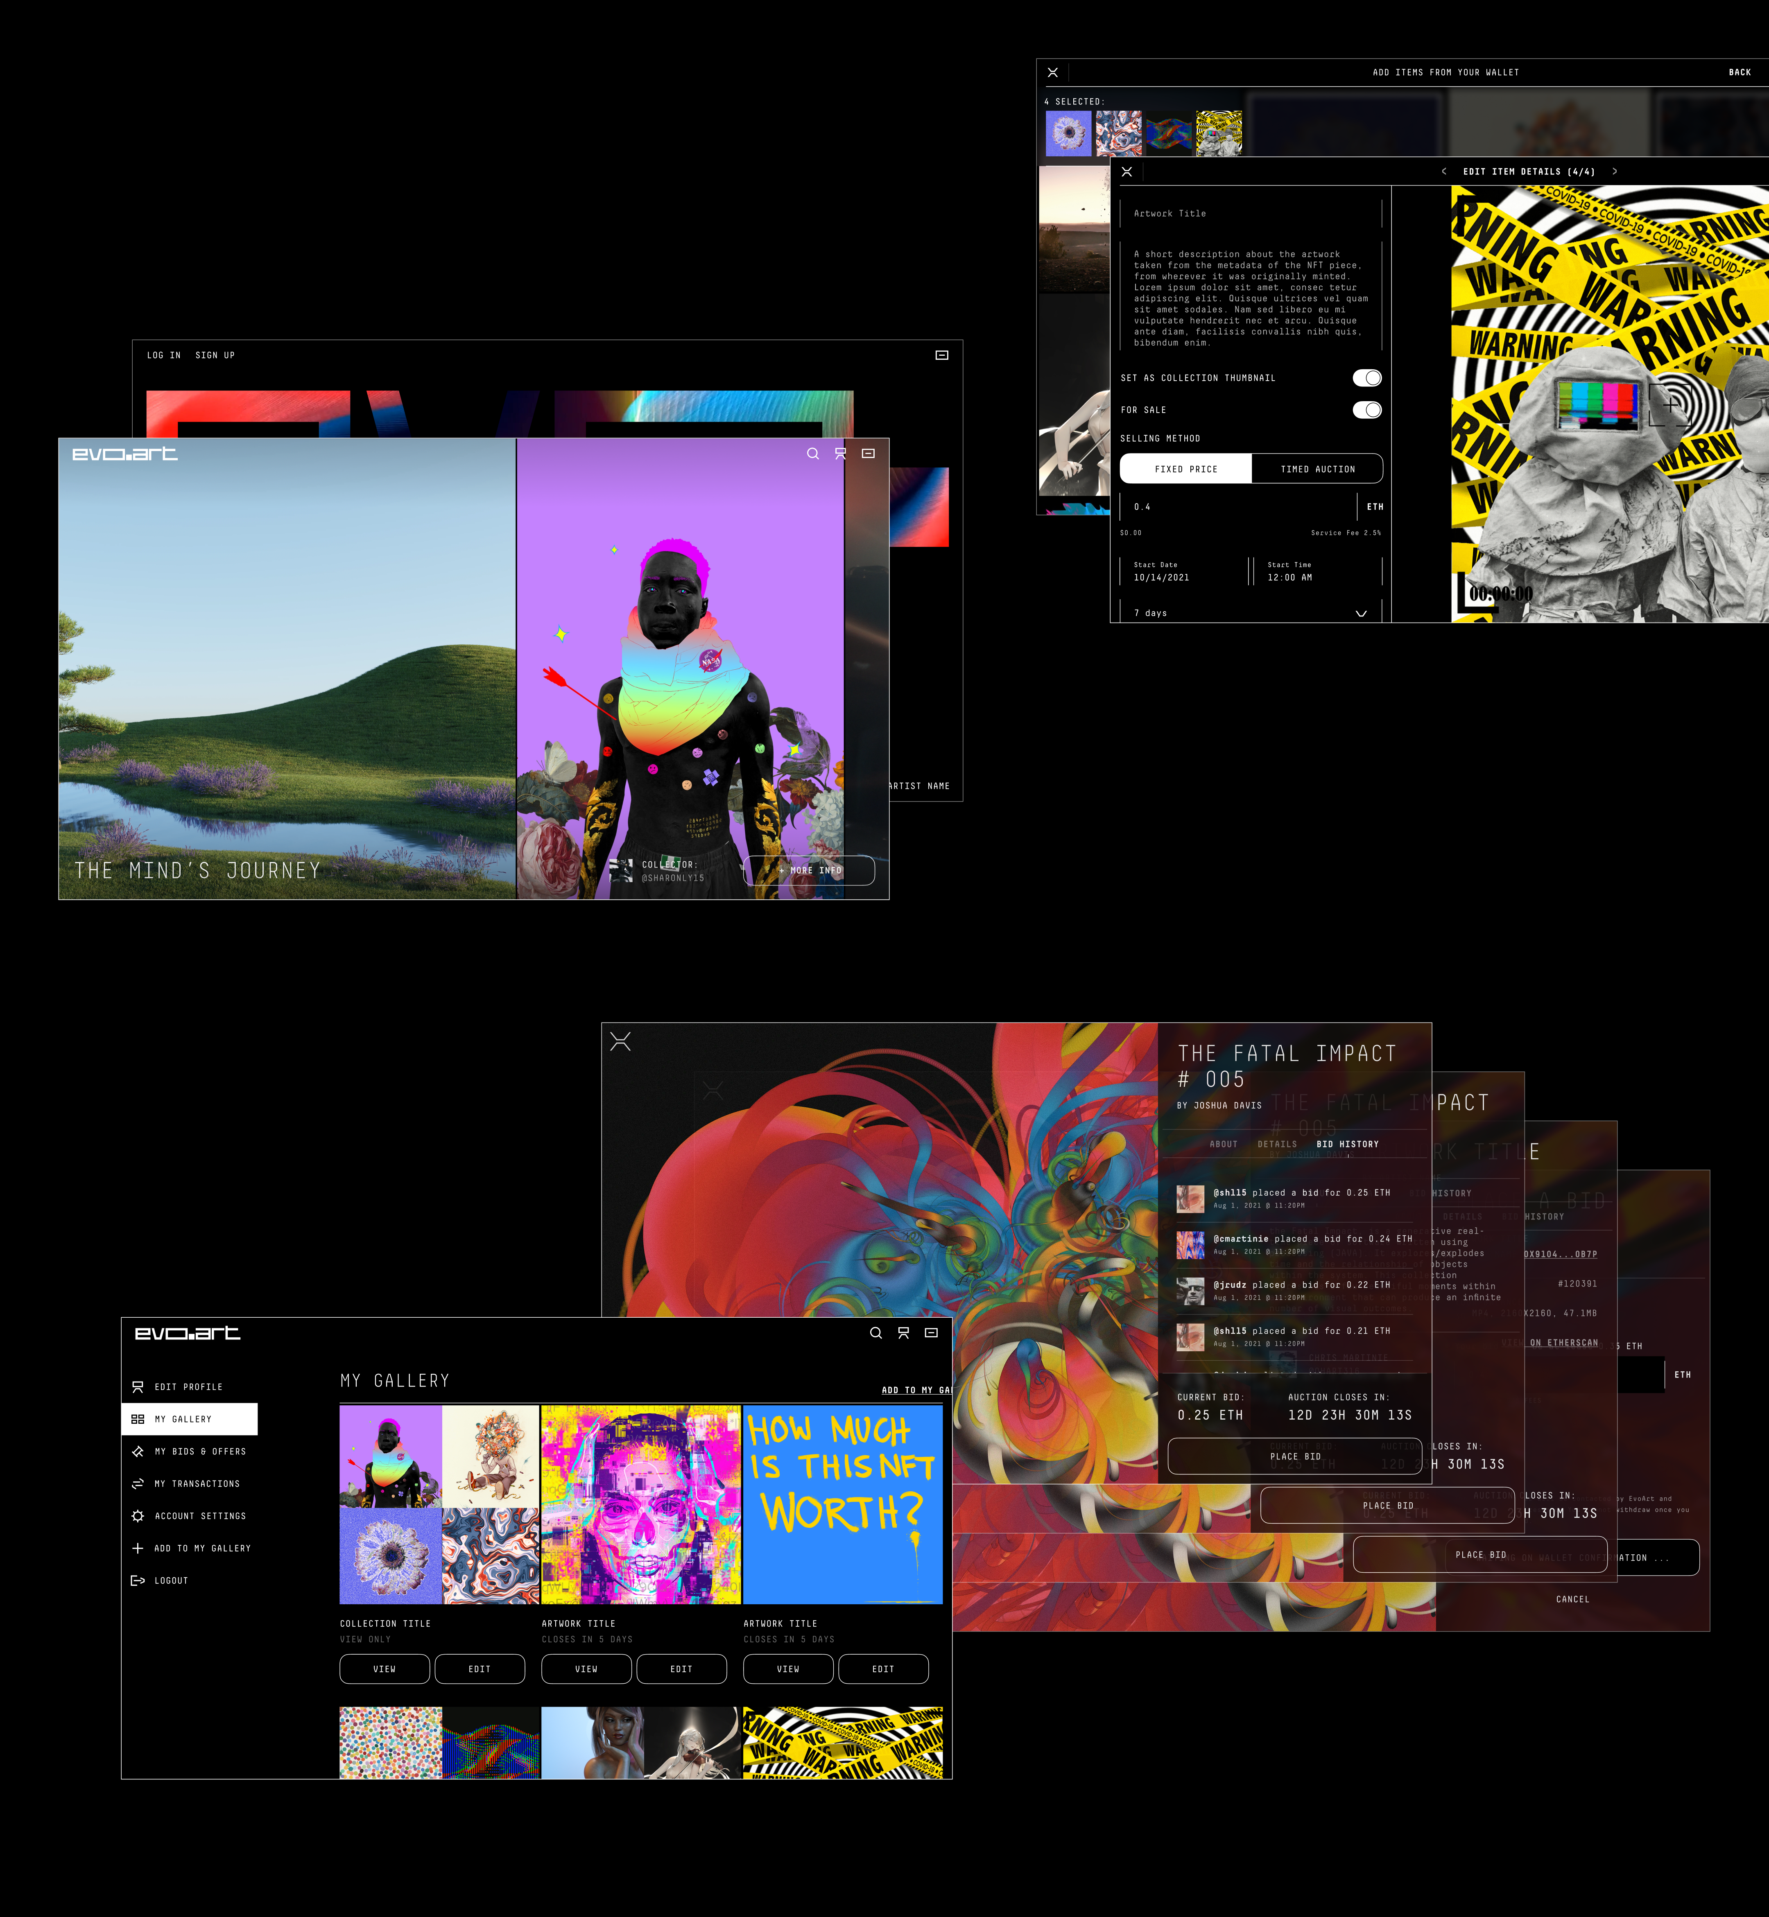
Task: Click Cancel on the bid confirmation panel
Action: [1573, 1599]
